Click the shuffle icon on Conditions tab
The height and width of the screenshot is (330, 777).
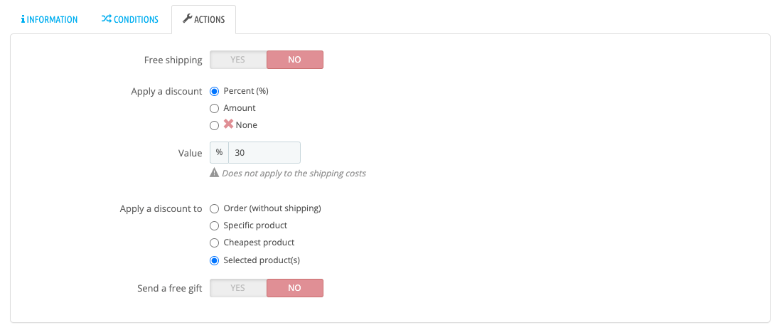(x=106, y=19)
